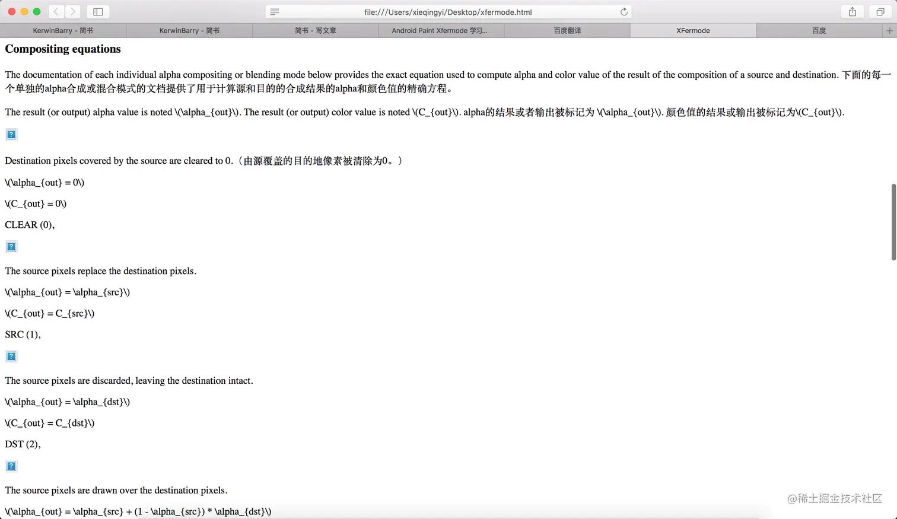
Task: Select the XFermode tab
Action: pyautogui.click(x=693, y=30)
